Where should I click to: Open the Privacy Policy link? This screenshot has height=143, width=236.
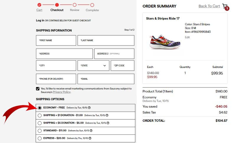62,92
